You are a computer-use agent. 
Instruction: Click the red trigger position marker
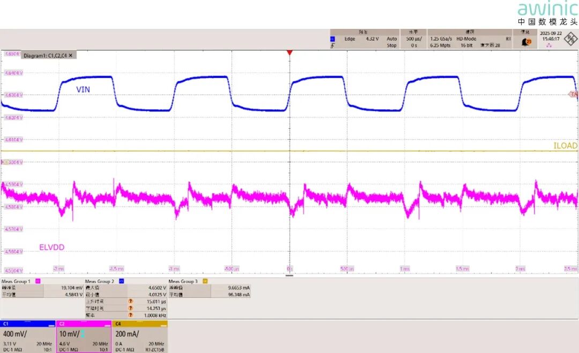289,53
